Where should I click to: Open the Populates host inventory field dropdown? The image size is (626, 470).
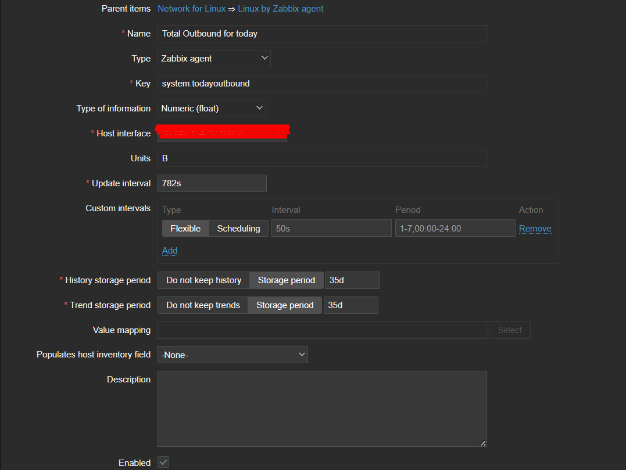(232, 355)
